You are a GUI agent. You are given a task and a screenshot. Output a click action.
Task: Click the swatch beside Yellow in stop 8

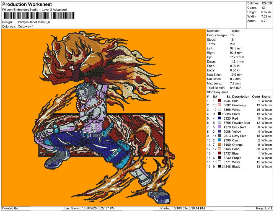click(x=219, y=131)
